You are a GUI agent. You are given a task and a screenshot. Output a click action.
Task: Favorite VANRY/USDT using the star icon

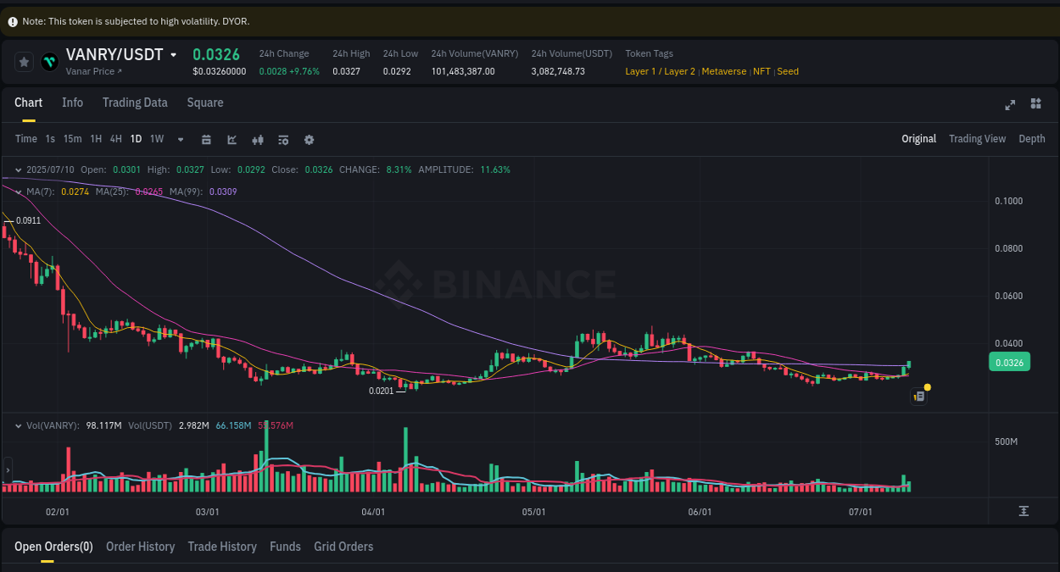coord(24,62)
